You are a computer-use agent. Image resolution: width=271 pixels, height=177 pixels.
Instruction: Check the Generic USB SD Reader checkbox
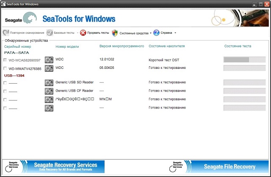[x=5, y=83]
